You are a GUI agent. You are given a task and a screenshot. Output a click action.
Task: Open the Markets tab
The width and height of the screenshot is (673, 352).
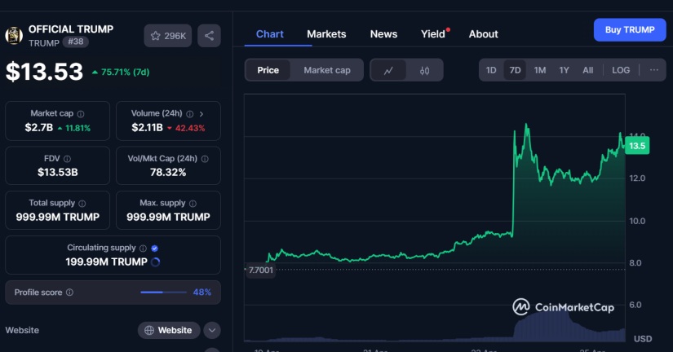click(326, 34)
